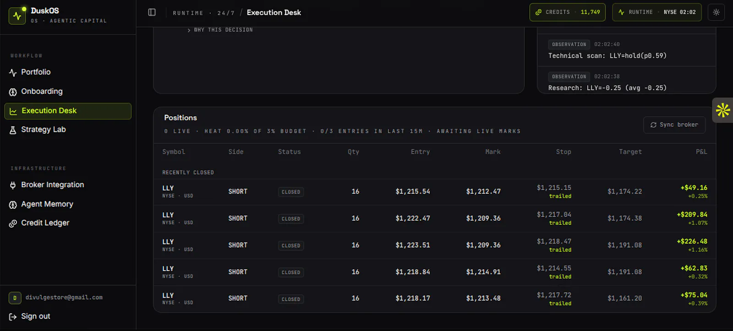The height and width of the screenshot is (331, 733).
Task: Open the Credits 11,749 badge
Action: click(x=568, y=12)
